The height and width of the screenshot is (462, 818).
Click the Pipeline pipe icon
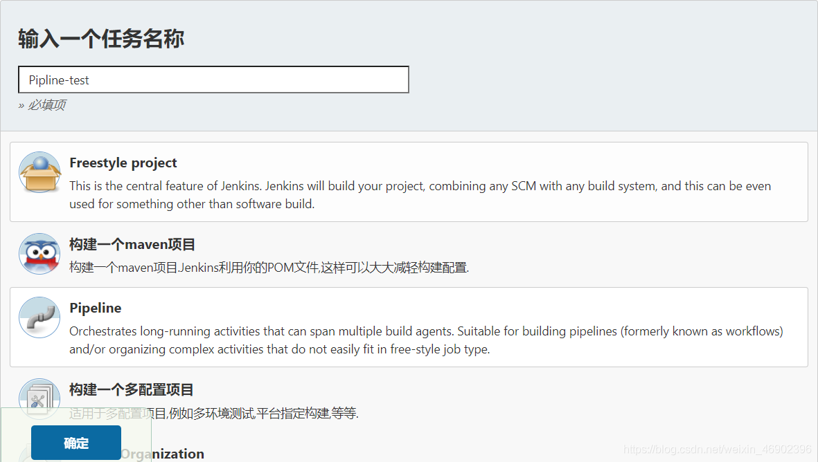39,317
